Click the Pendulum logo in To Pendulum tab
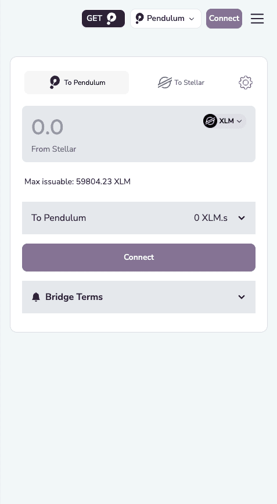 55,83
